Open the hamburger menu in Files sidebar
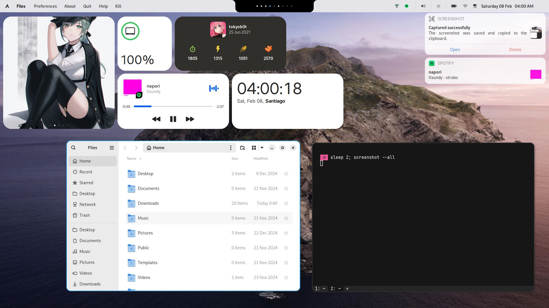The width and height of the screenshot is (549, 308). 112,148
